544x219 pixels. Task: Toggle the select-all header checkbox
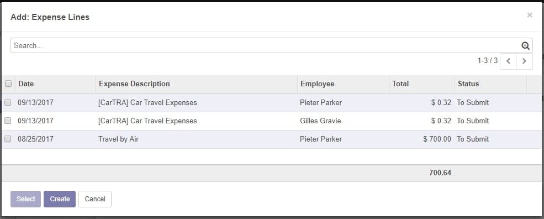tap(8, 84)
